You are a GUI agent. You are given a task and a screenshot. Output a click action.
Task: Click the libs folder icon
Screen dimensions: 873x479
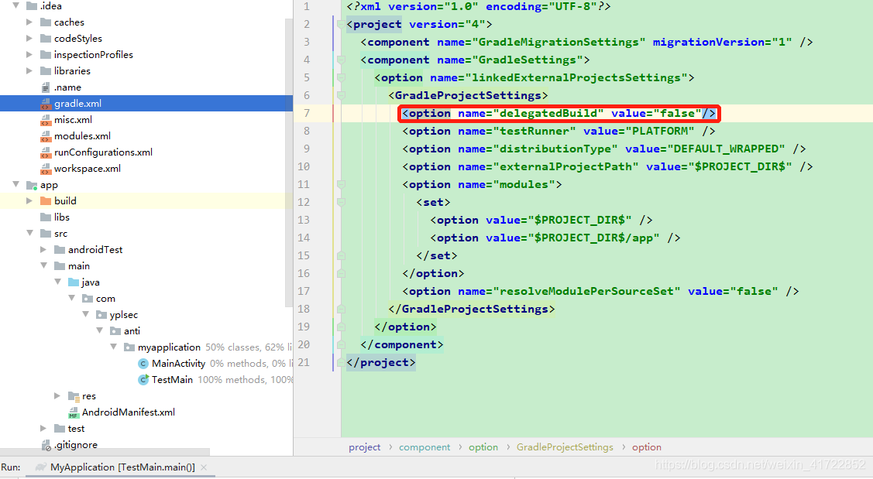[46, 217]
